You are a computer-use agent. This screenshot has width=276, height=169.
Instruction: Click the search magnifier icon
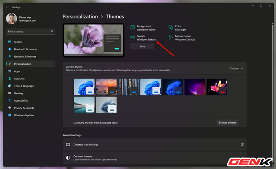(x=52, y=31)
